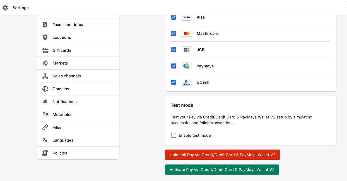The height and width of the screenshot is (181, 347).
Task: Click the Sales channels icon
Action: click(45, 76)
